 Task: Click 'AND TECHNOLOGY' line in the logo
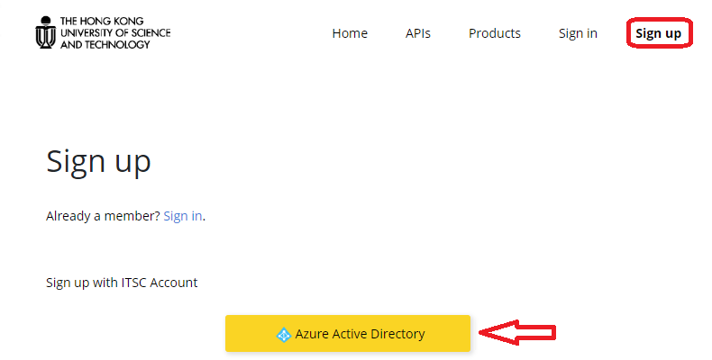tap(105, 44)
